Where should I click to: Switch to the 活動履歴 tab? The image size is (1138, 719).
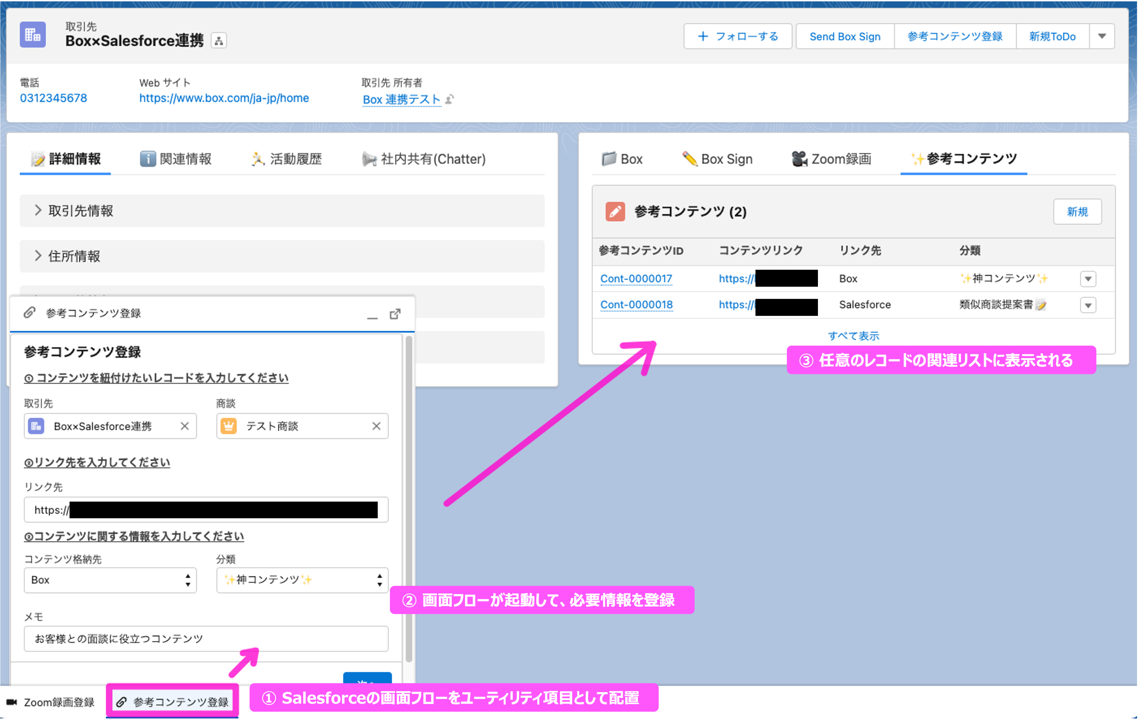point(286,159)
